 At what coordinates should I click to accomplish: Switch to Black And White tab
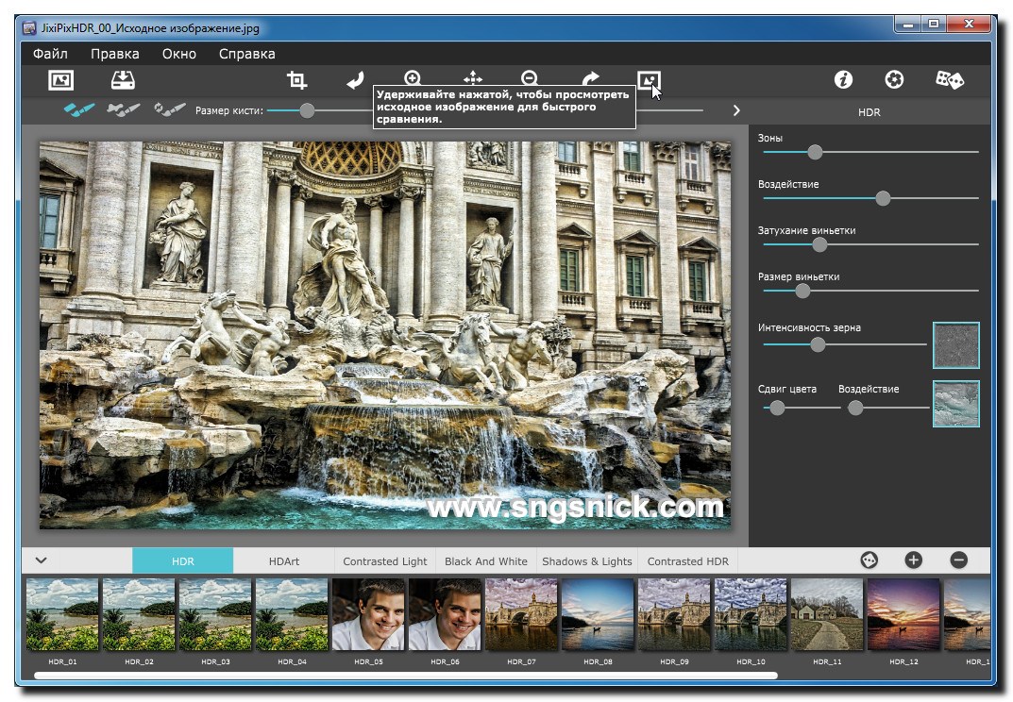486,560
